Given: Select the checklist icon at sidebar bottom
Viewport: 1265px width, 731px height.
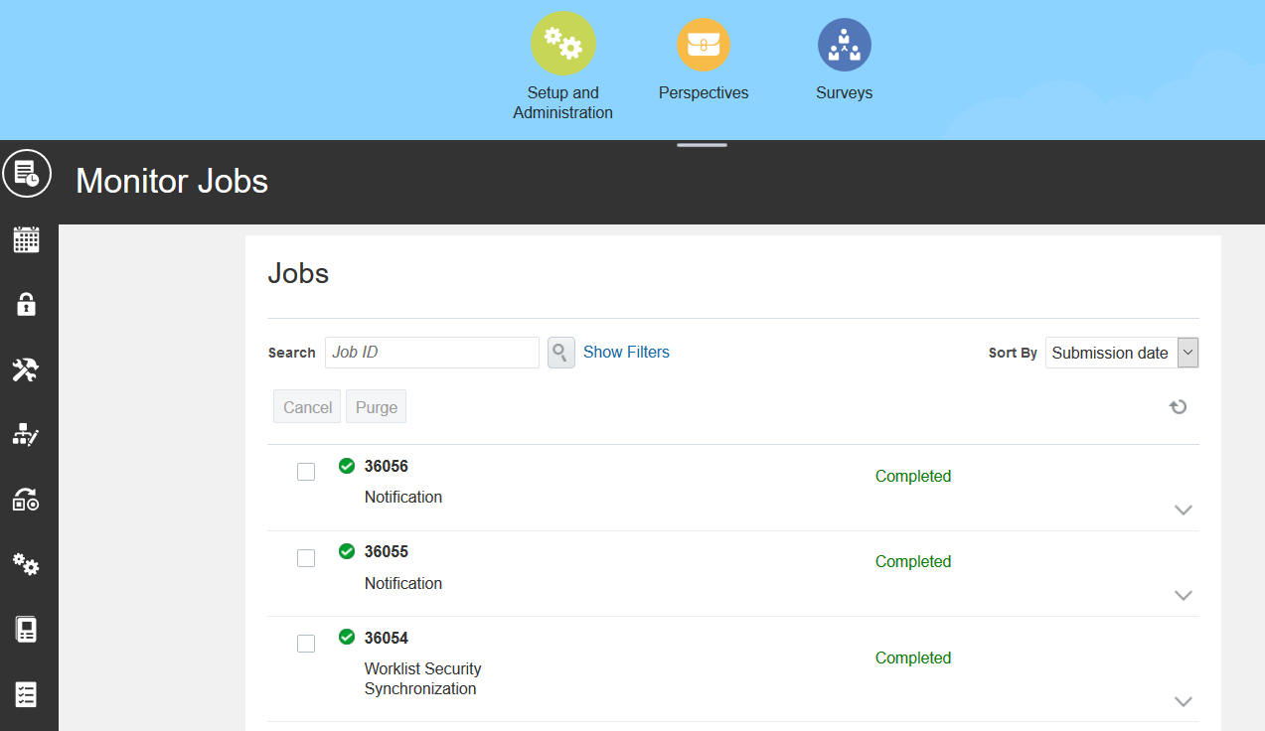Looking at the screenshot, I should click(x=27, y=693).
